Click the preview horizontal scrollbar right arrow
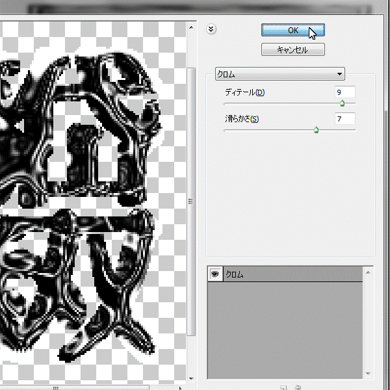390x390 pixels. (x=181, y=388)
